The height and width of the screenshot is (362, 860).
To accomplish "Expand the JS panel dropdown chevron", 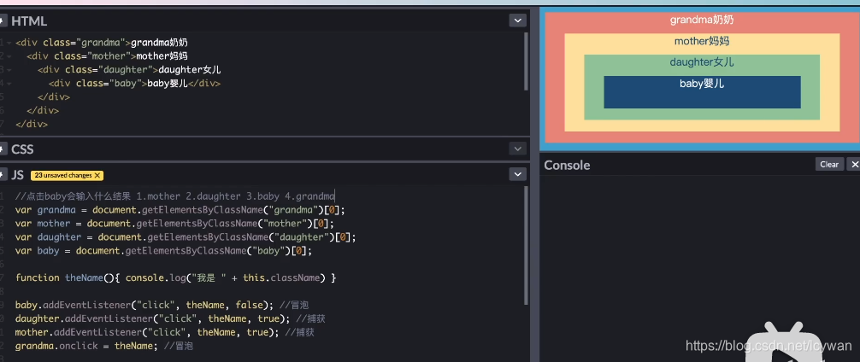I will coord(517,174).
